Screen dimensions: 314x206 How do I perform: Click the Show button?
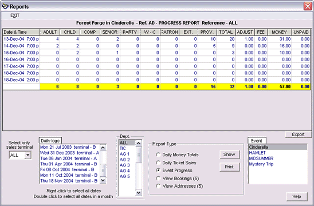tap(229, 154)
